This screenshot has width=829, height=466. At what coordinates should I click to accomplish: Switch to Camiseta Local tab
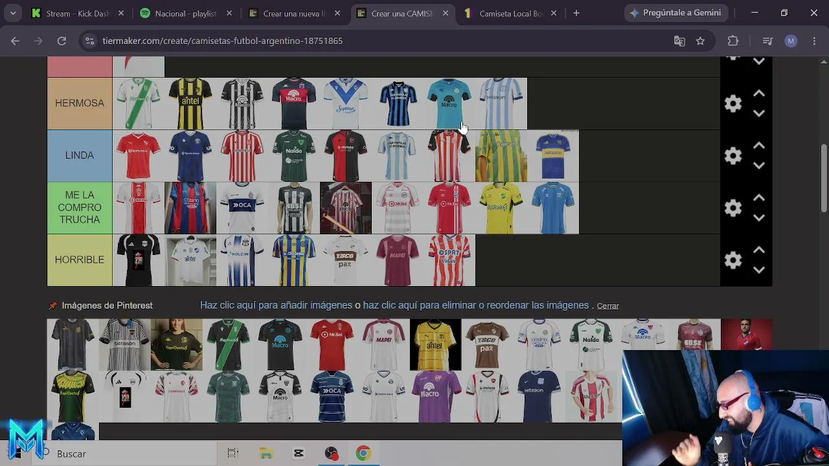(x=511, y=13)
